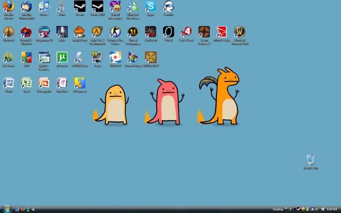Select the Halo game shortcut
This screenshot has height=213, width=341.
tap(62, 34)
